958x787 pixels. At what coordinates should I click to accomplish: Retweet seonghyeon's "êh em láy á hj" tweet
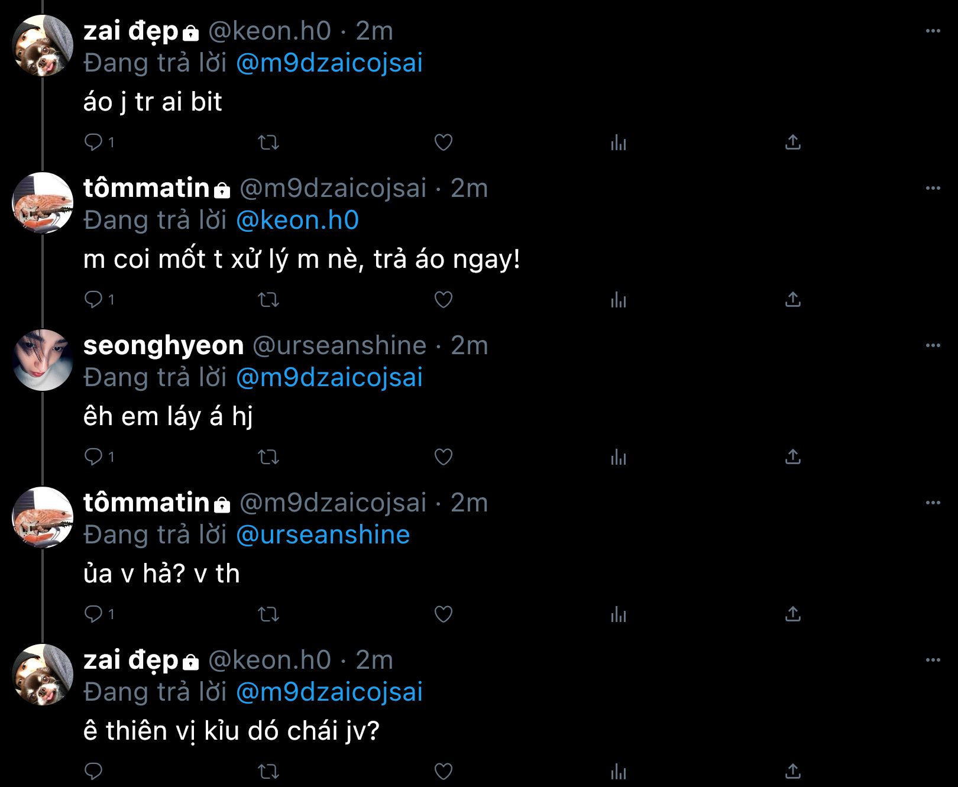coord(269,457)
